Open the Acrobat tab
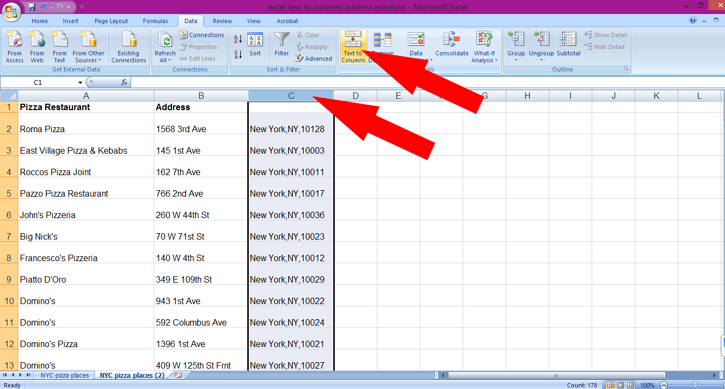Screen dimensions: 725x389 (x=288, y=21)
